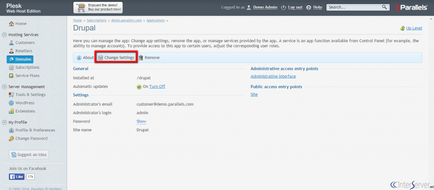Image resolution: width=434 pixels, height=190 pixels.
Task: Click the WordPress logo icon
Action: 11,103
